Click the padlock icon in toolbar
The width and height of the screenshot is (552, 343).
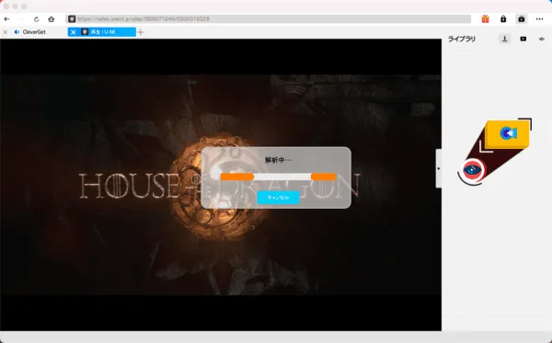click(x=503, y=19)
